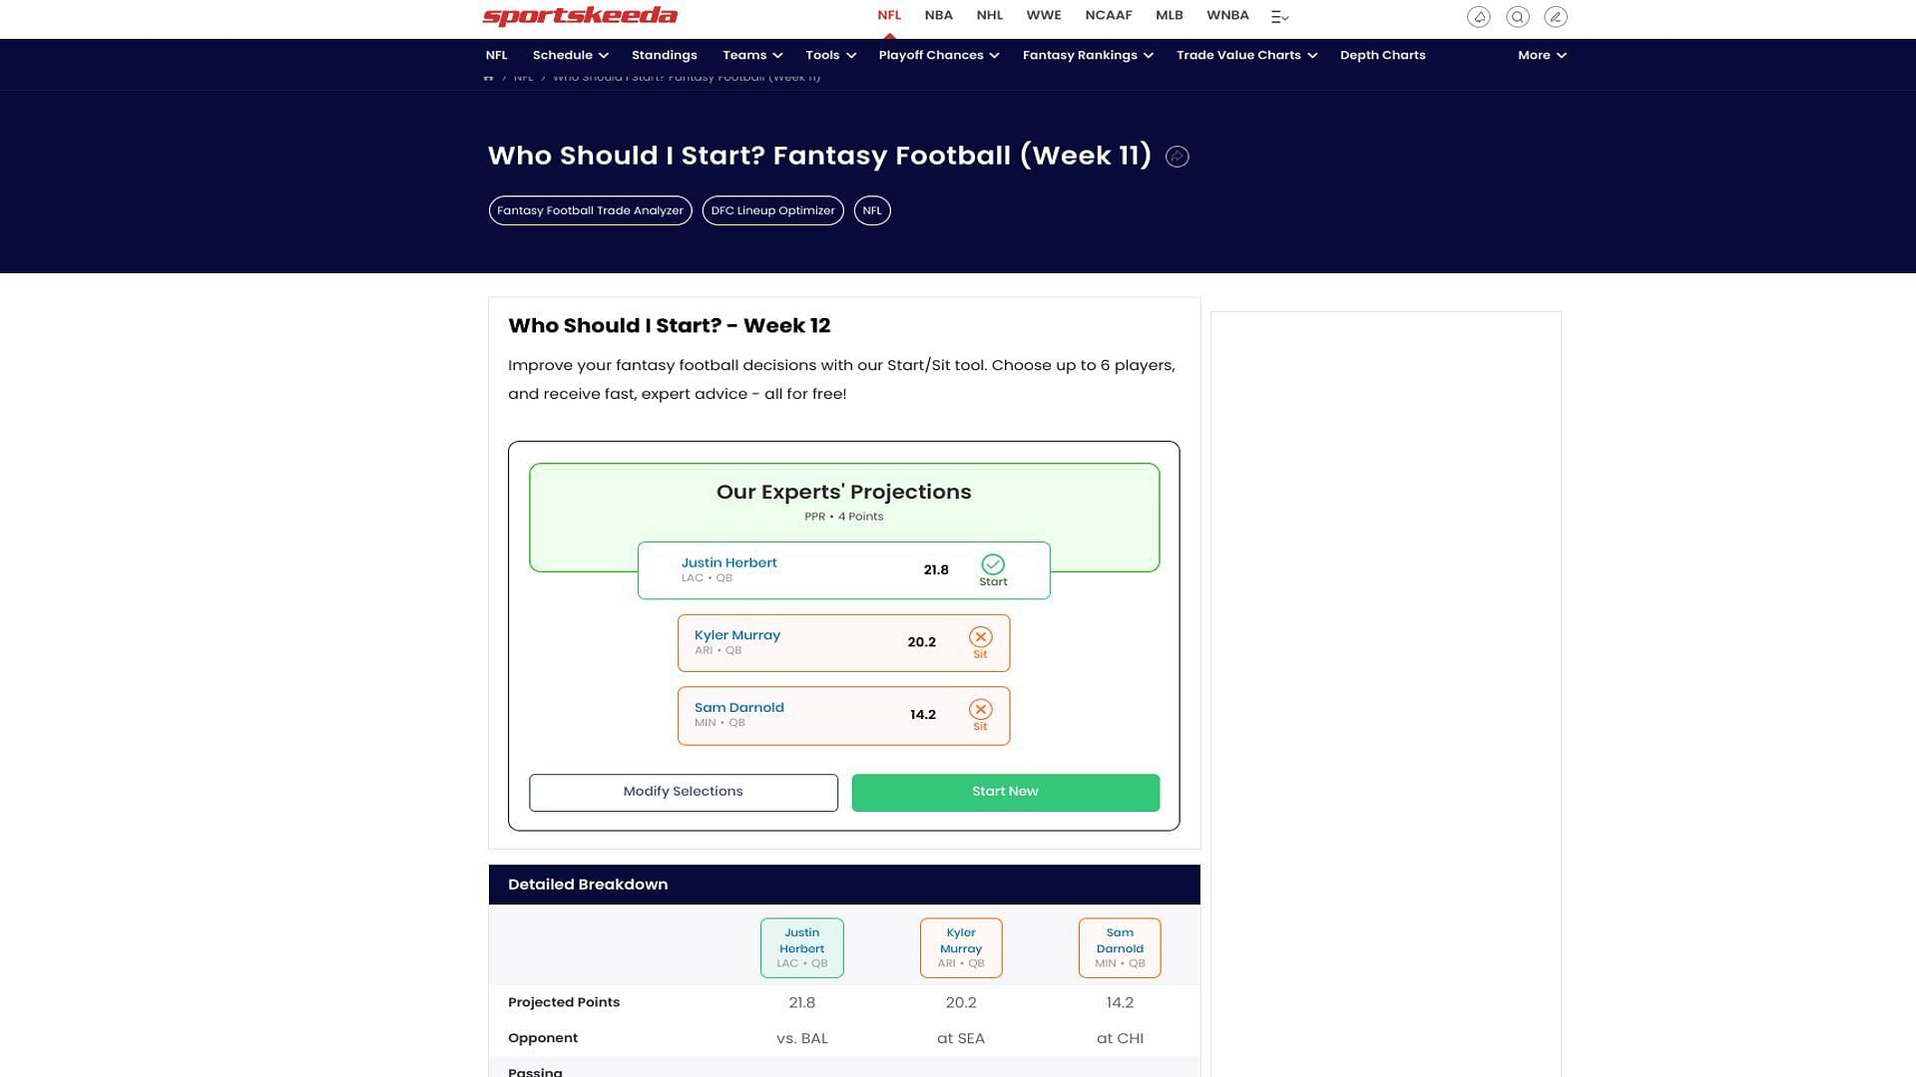This screenshot has width=1916, height=1077.
Task: Click the hamburger menu icon top right
Action: 1276,16
